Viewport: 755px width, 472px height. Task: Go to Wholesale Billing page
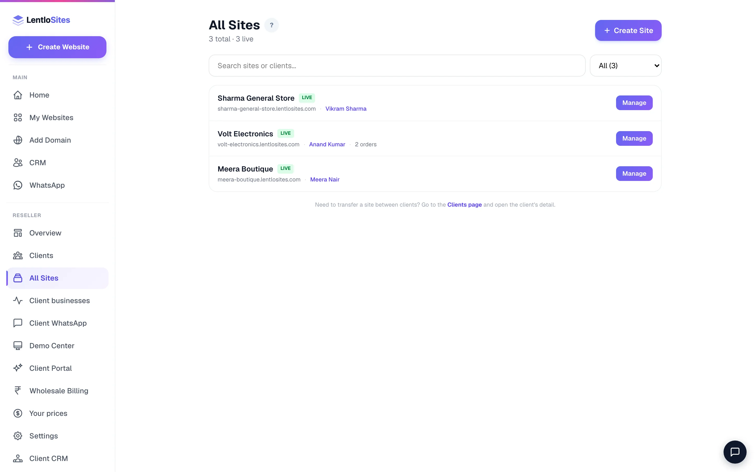pyautogui.click(x=57, y=390)
